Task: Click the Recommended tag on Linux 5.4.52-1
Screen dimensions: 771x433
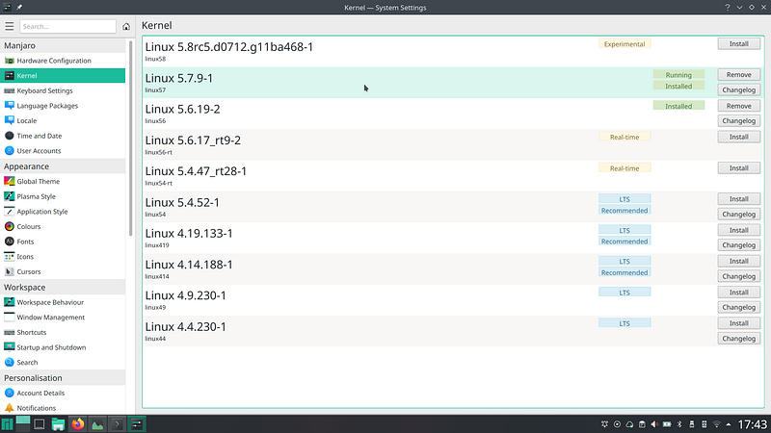Action: pyautogui.click(x=625, y=211)
